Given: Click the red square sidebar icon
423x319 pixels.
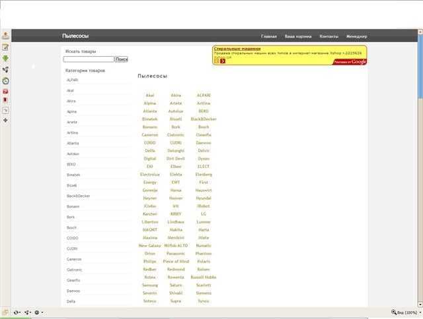Looking at the screenshot, I should 5,92.
